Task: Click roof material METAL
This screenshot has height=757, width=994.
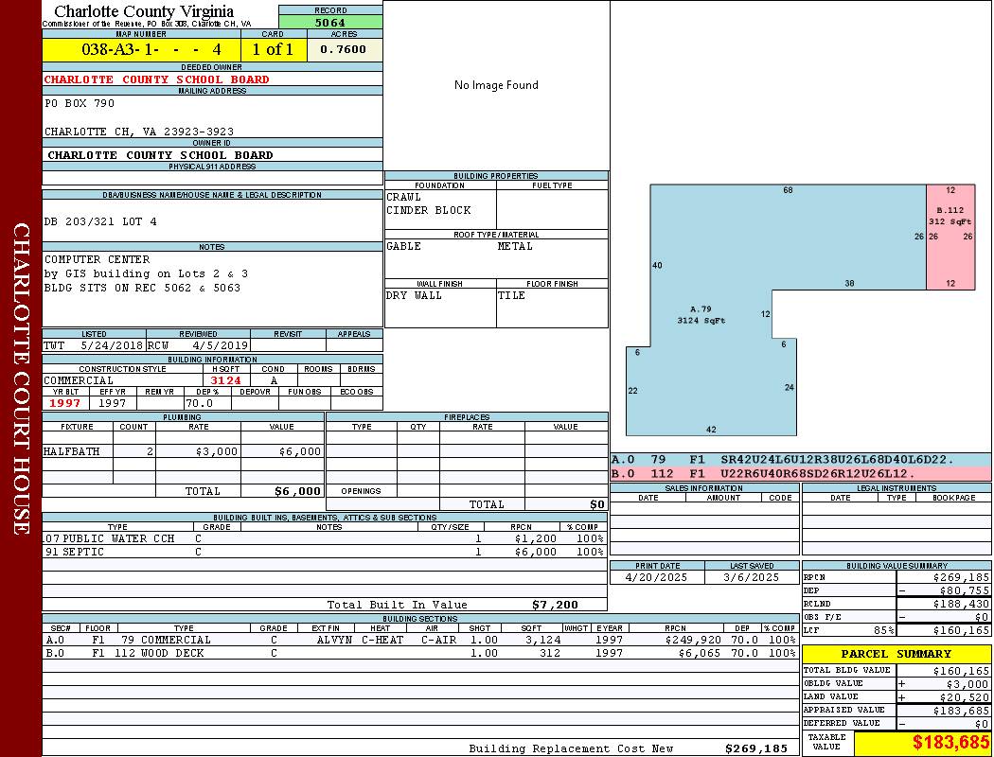Action: (515, 246)
